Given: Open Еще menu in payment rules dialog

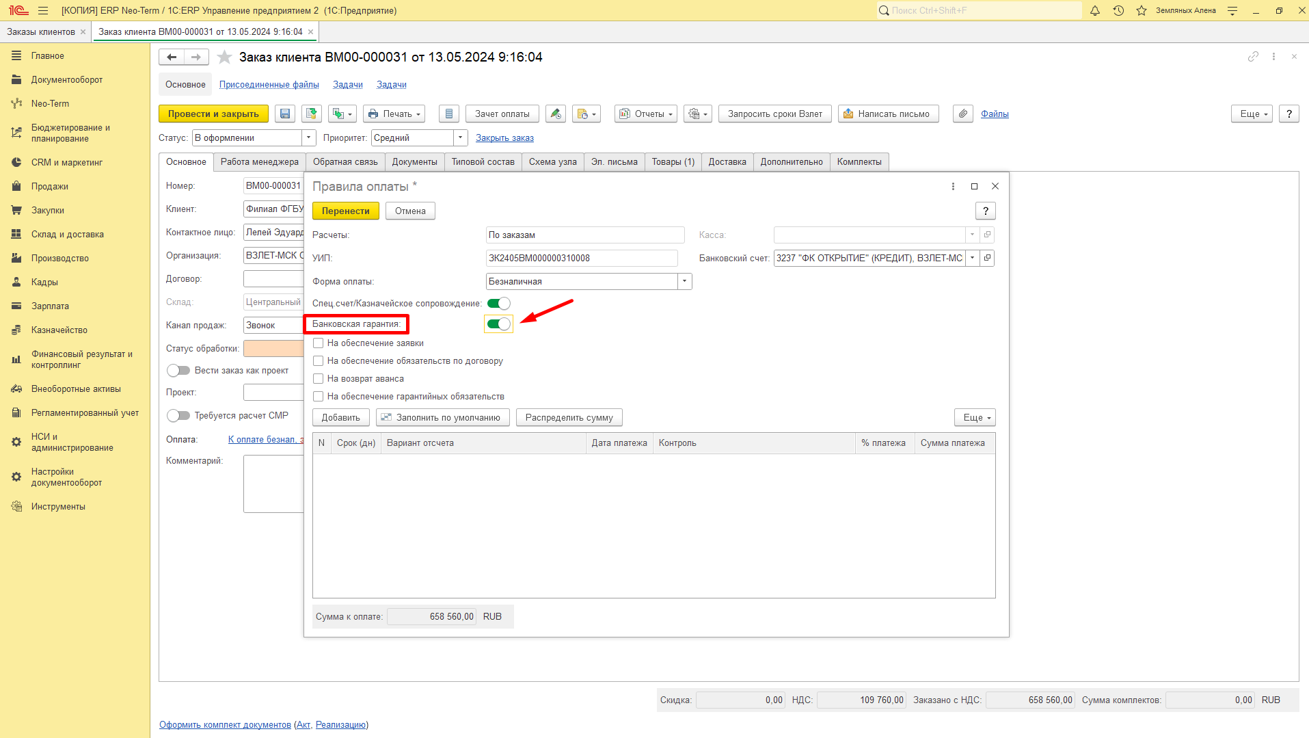Looking at the screenshot, I should (x=975, y=418).
